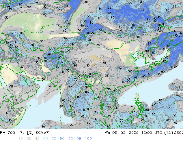Image resolution: width=183 pixels, height=141 pixels.
Task: Click legend value 15 in color scale
Action: coord(20,138)
